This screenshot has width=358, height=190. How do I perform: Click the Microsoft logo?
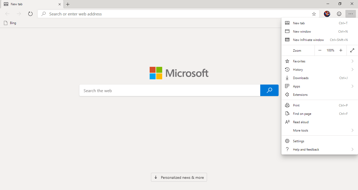click(179, 73)
